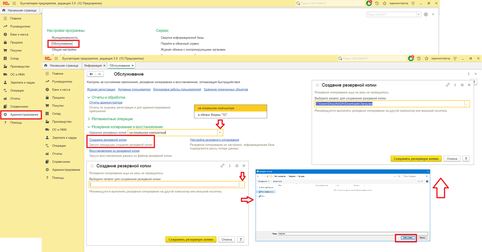Open history clock icon in back window title bar
This screenshot has width=482, height=252.
[376, 3]
